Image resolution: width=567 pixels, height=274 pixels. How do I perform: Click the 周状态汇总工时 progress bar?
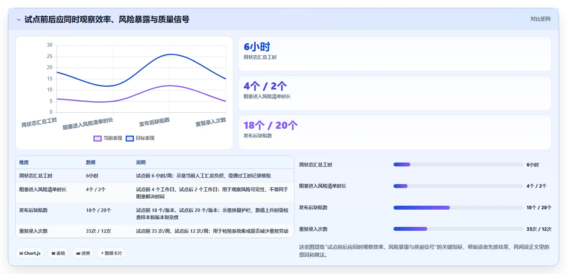[x=458, y=164]
